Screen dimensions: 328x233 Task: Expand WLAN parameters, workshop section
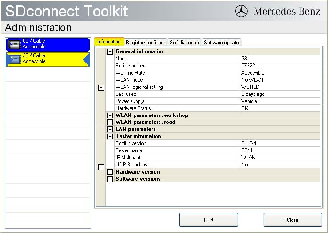[x=110, y=115]
